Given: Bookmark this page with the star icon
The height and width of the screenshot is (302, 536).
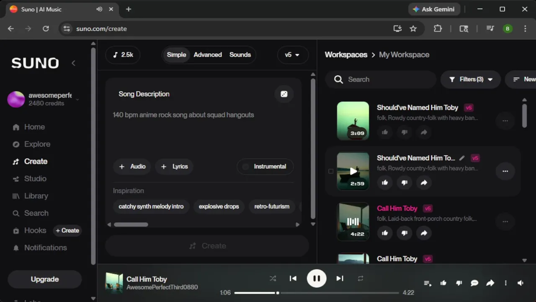Looking at the screenshot, I should 413,29.
